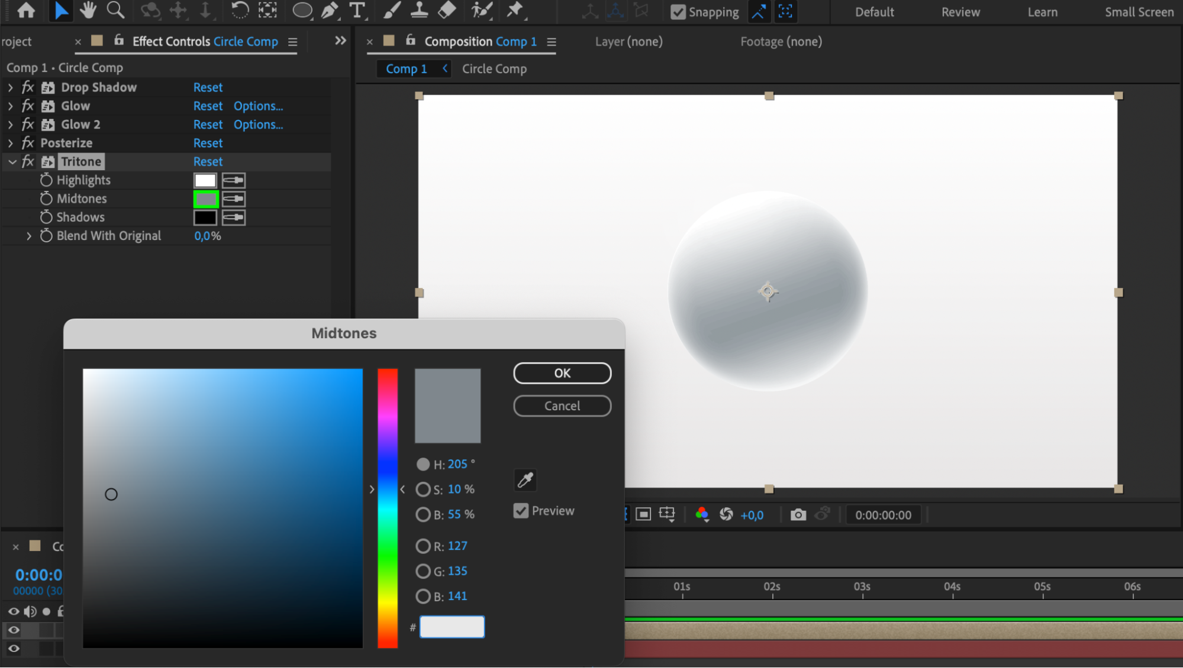This screenshot has height=668, width=1183.
Task: Click OK in Midtones dialog
Action: pyautogui.click(x=562, y=373)
